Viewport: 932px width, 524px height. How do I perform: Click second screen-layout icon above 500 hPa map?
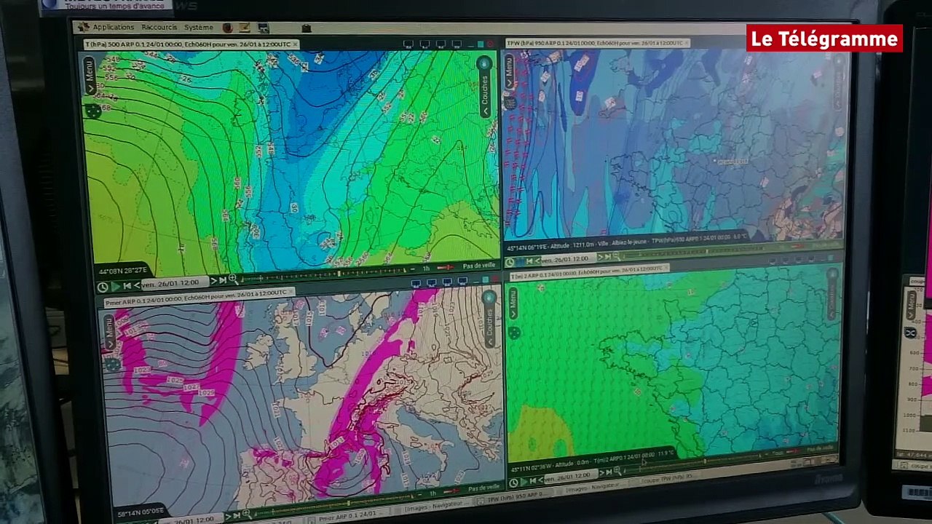(424, 45)
